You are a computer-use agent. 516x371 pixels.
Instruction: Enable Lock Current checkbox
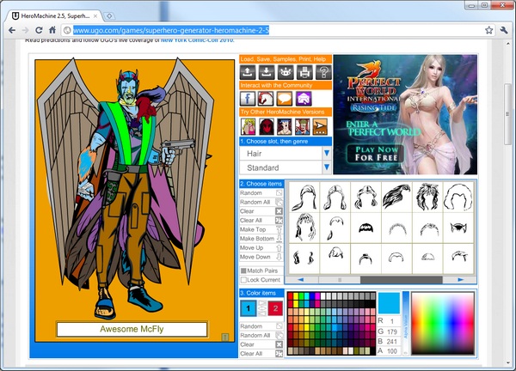[243, 280]
